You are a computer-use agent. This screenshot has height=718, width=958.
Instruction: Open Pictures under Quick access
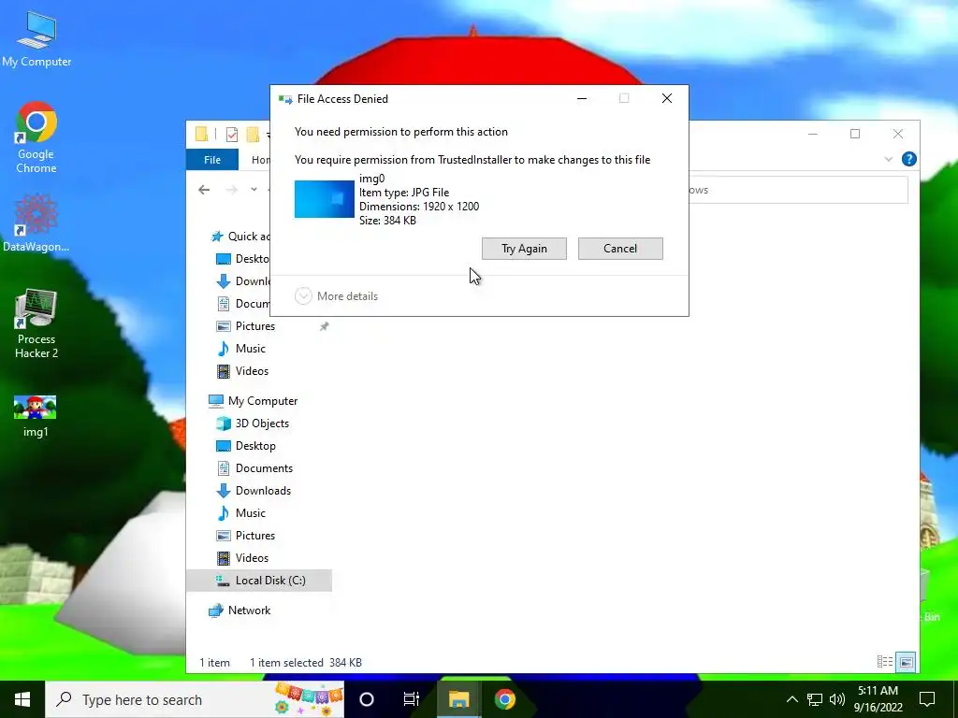(x=246, y=326)
